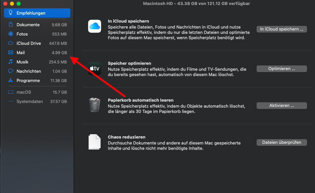Image resolution: width=315 pixels, height=193 pixels.
Task: Click the '5.68 GB' size value
Action: point(59,25)
